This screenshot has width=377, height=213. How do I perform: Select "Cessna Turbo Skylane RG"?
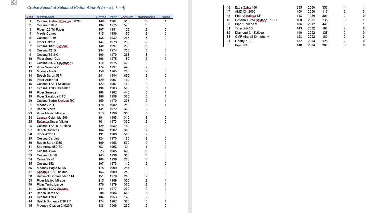click(56, 101)
